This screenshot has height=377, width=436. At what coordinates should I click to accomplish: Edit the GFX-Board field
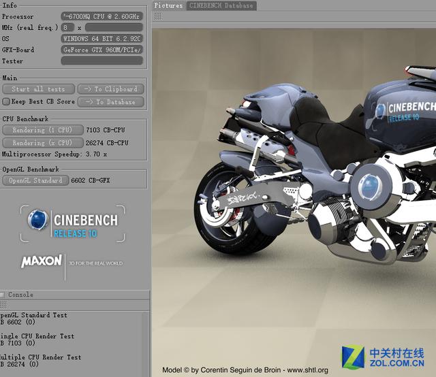point(102,50)
